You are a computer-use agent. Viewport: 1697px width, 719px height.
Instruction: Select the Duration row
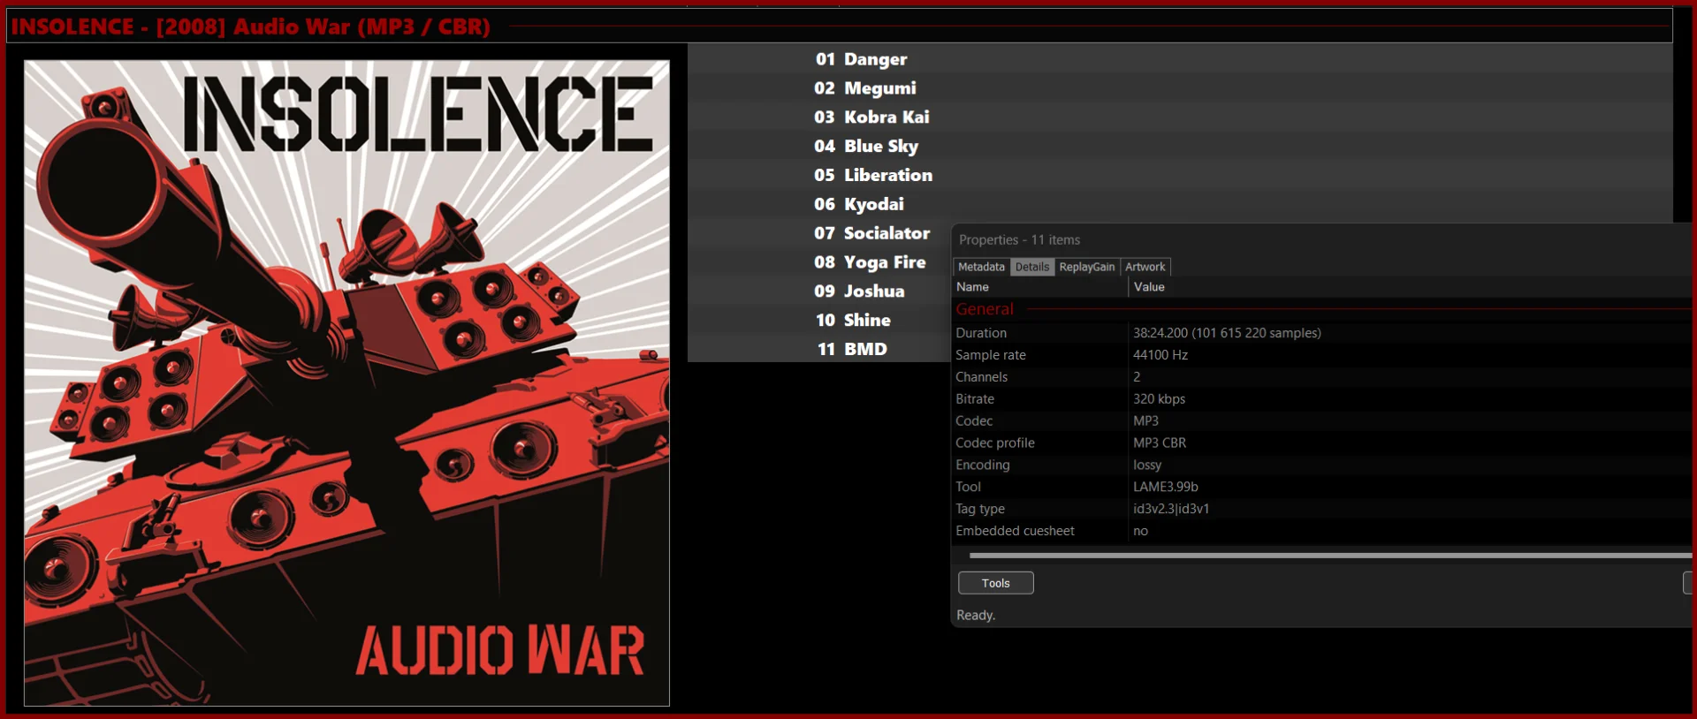(1322, 333)
